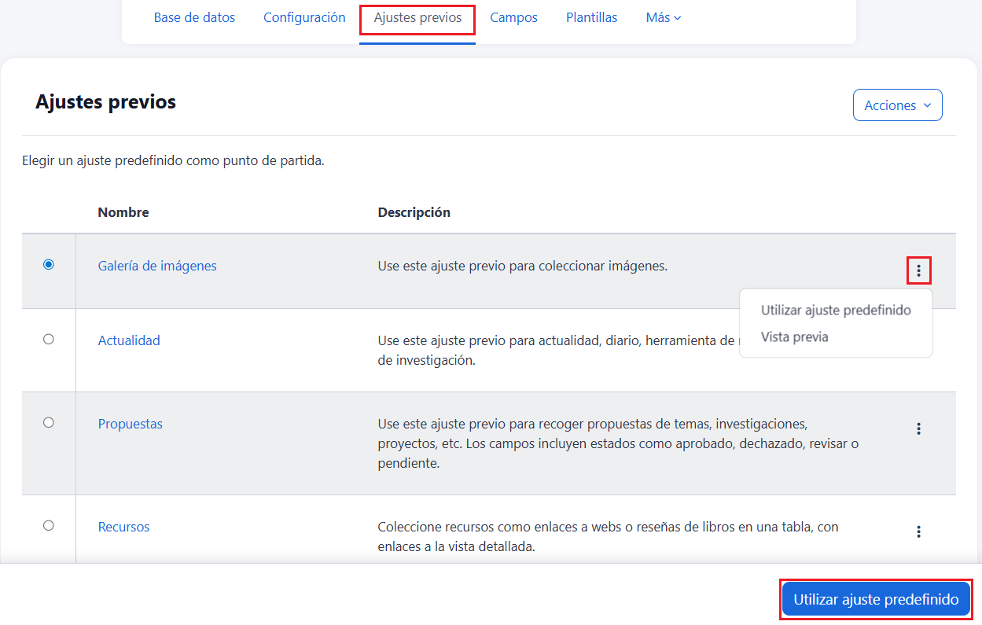Expand the Más tab dropdown

pyautogui.click(x=663, y=17)
